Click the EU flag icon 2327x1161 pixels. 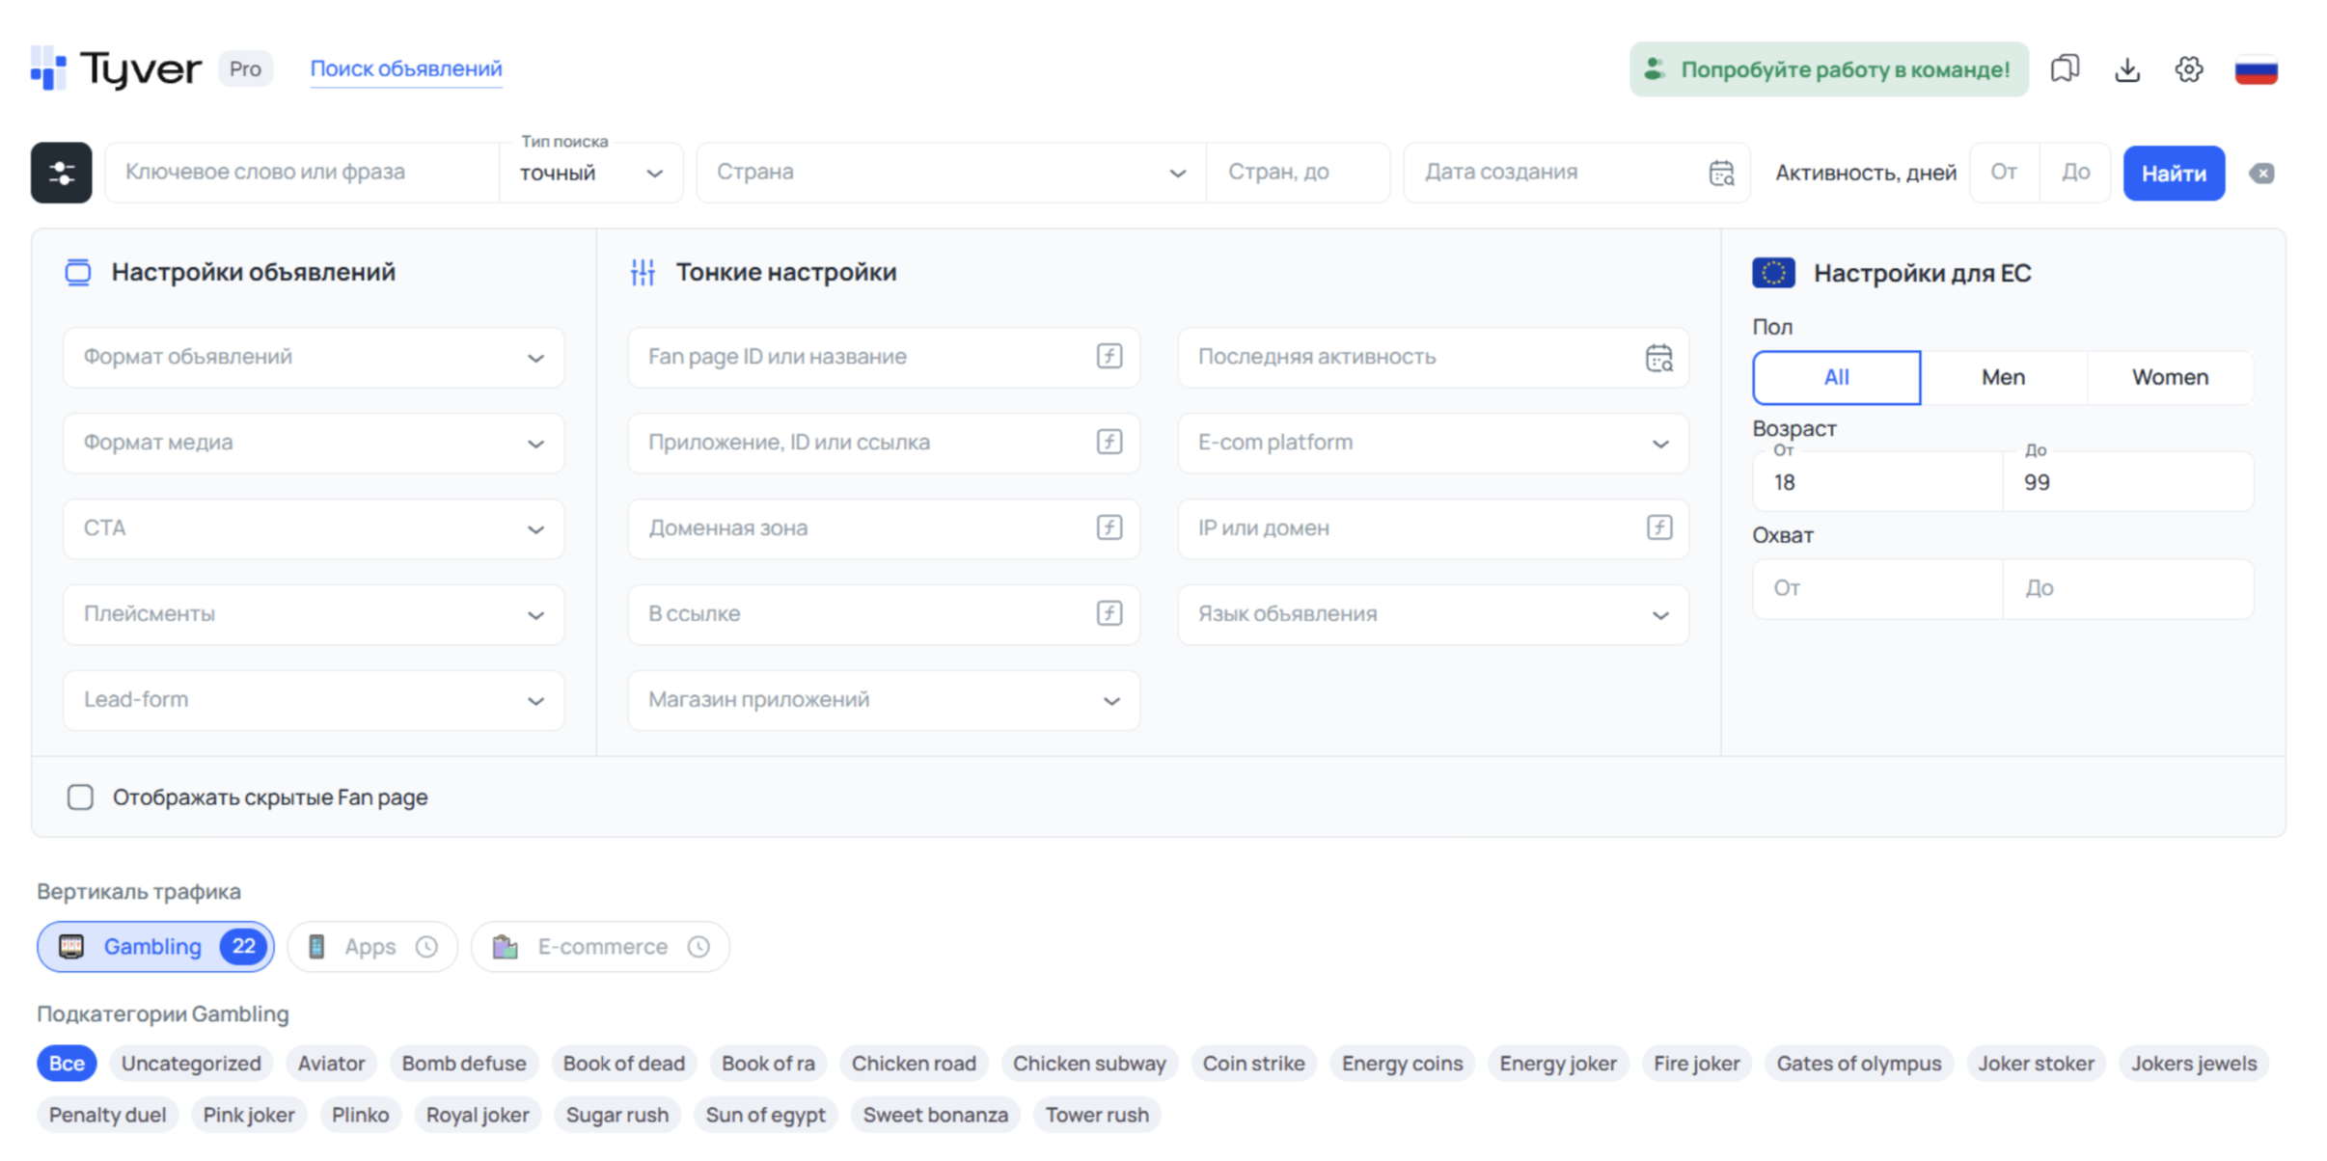coord(1773,273)
